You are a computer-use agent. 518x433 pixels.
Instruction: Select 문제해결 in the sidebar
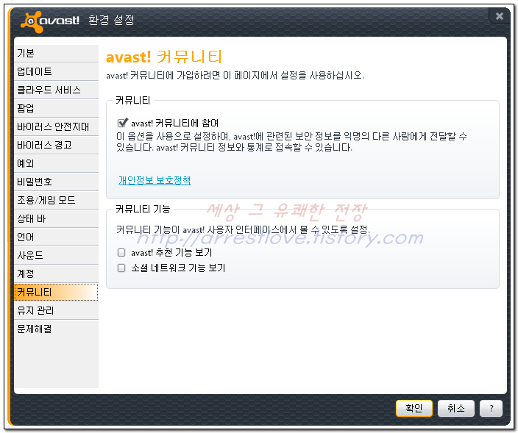56,329
